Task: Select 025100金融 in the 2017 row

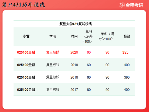Action: click(26, 90)
